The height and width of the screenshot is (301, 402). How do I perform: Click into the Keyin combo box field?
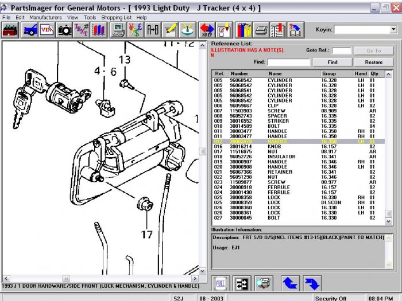coord(362,29)
